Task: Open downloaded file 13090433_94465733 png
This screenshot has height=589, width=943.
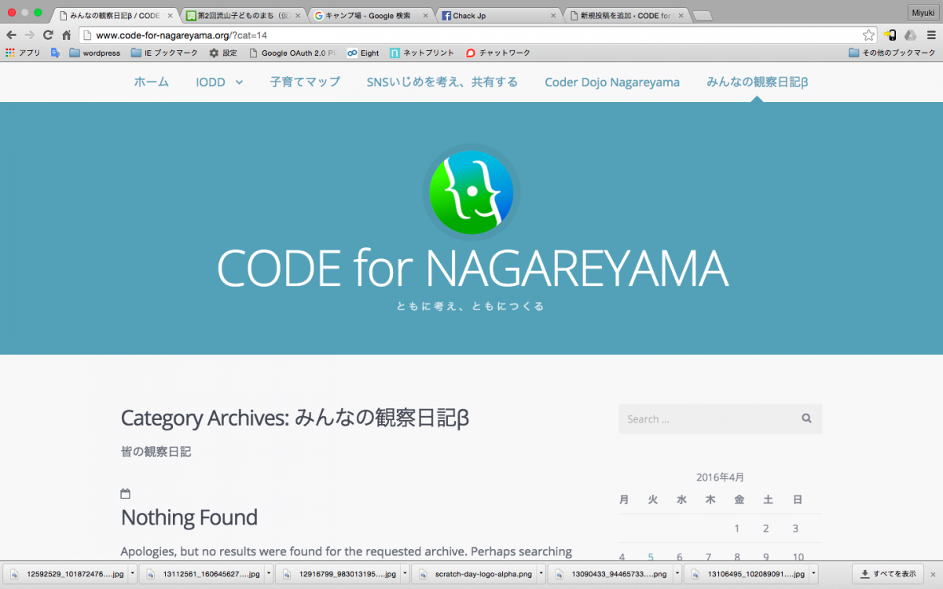Action: [x=611, y=573]
